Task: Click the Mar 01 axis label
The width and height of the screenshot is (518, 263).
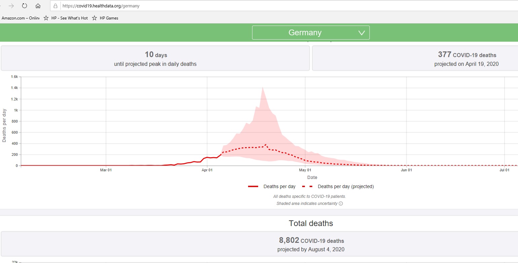Action: click(106, 170)
